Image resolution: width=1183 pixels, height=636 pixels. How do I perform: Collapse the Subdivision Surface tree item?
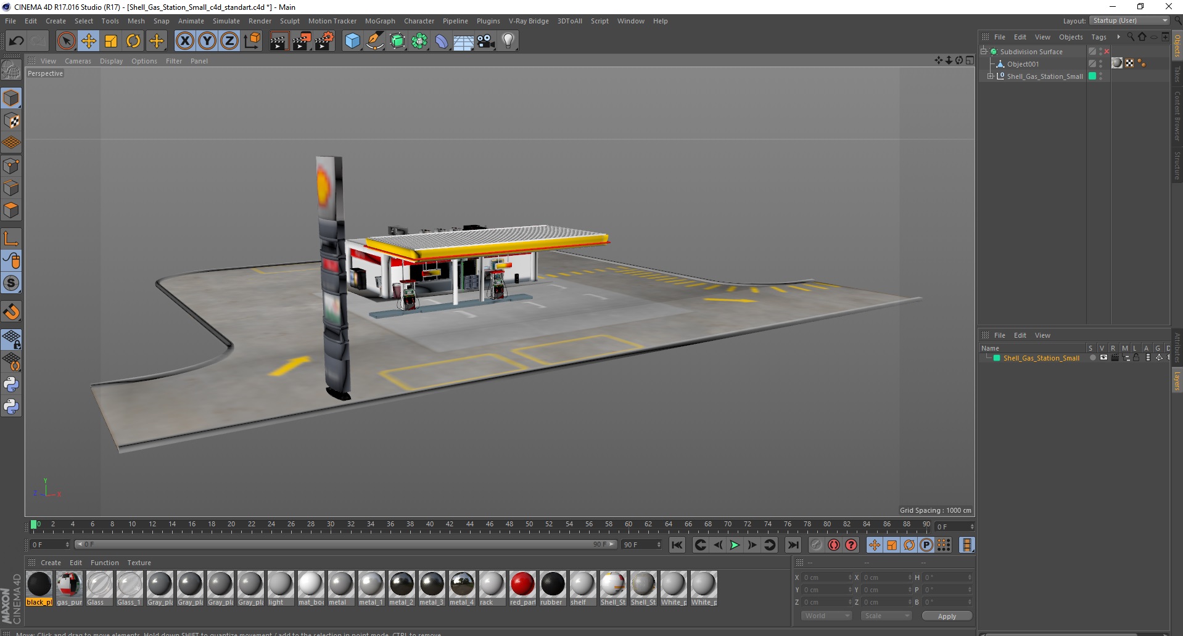coord(984,52)
